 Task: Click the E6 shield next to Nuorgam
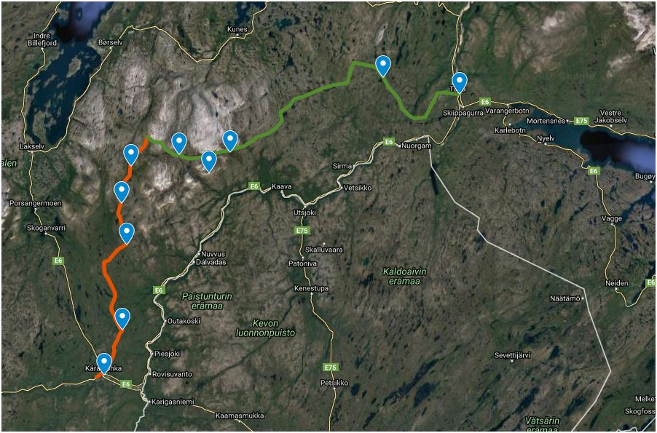coord(389,143)
